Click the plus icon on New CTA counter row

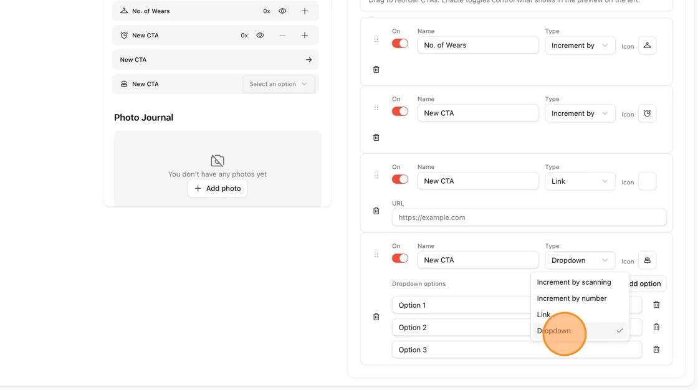tap(305, 35)
